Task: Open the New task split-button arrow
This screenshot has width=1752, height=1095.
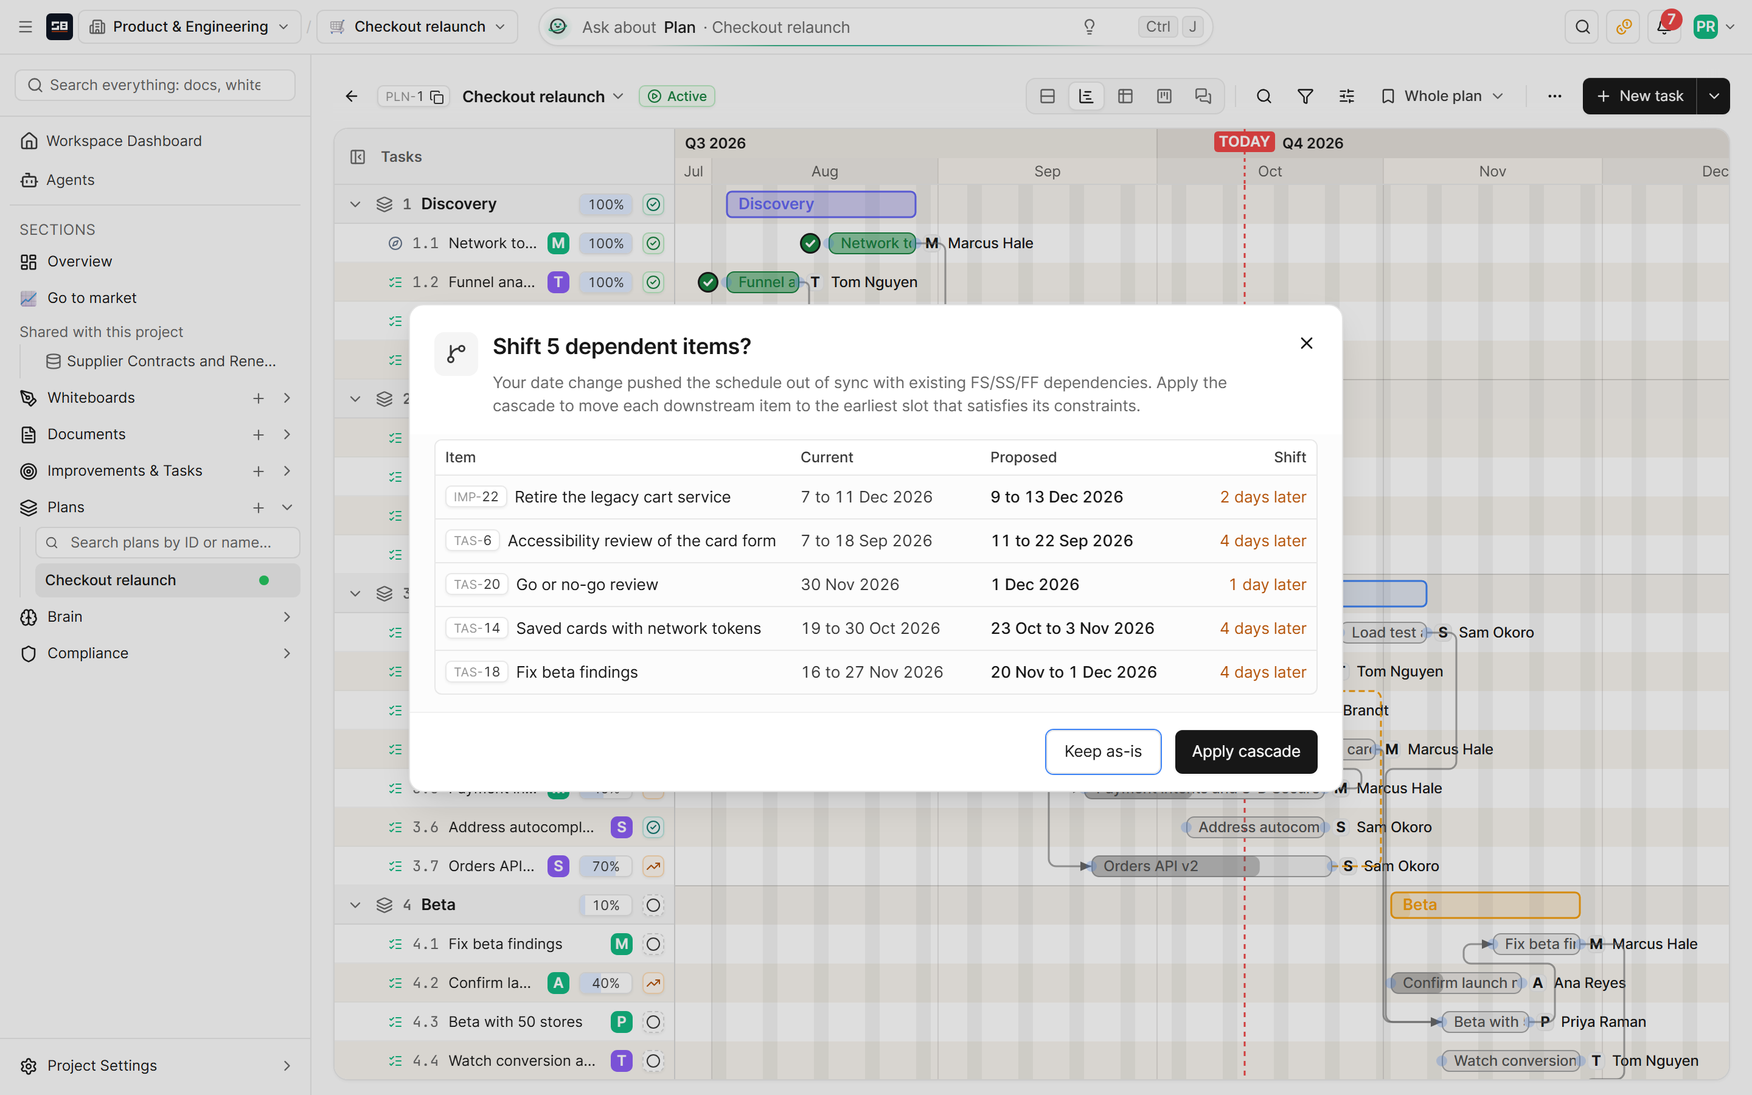Action: click(x=1714, y=96)
